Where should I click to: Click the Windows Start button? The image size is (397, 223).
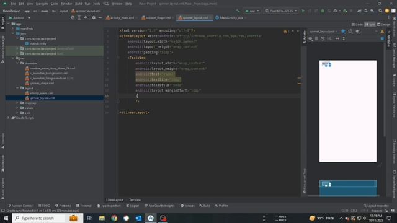6,218
